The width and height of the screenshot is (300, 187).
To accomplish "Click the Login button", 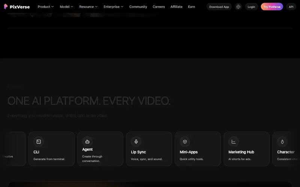I will pos(251,7).
